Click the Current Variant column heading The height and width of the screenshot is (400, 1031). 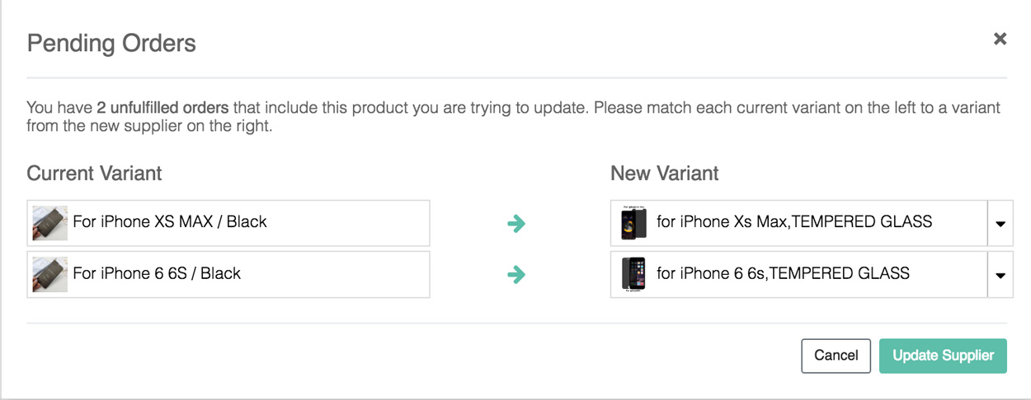[x=94, y=174]
